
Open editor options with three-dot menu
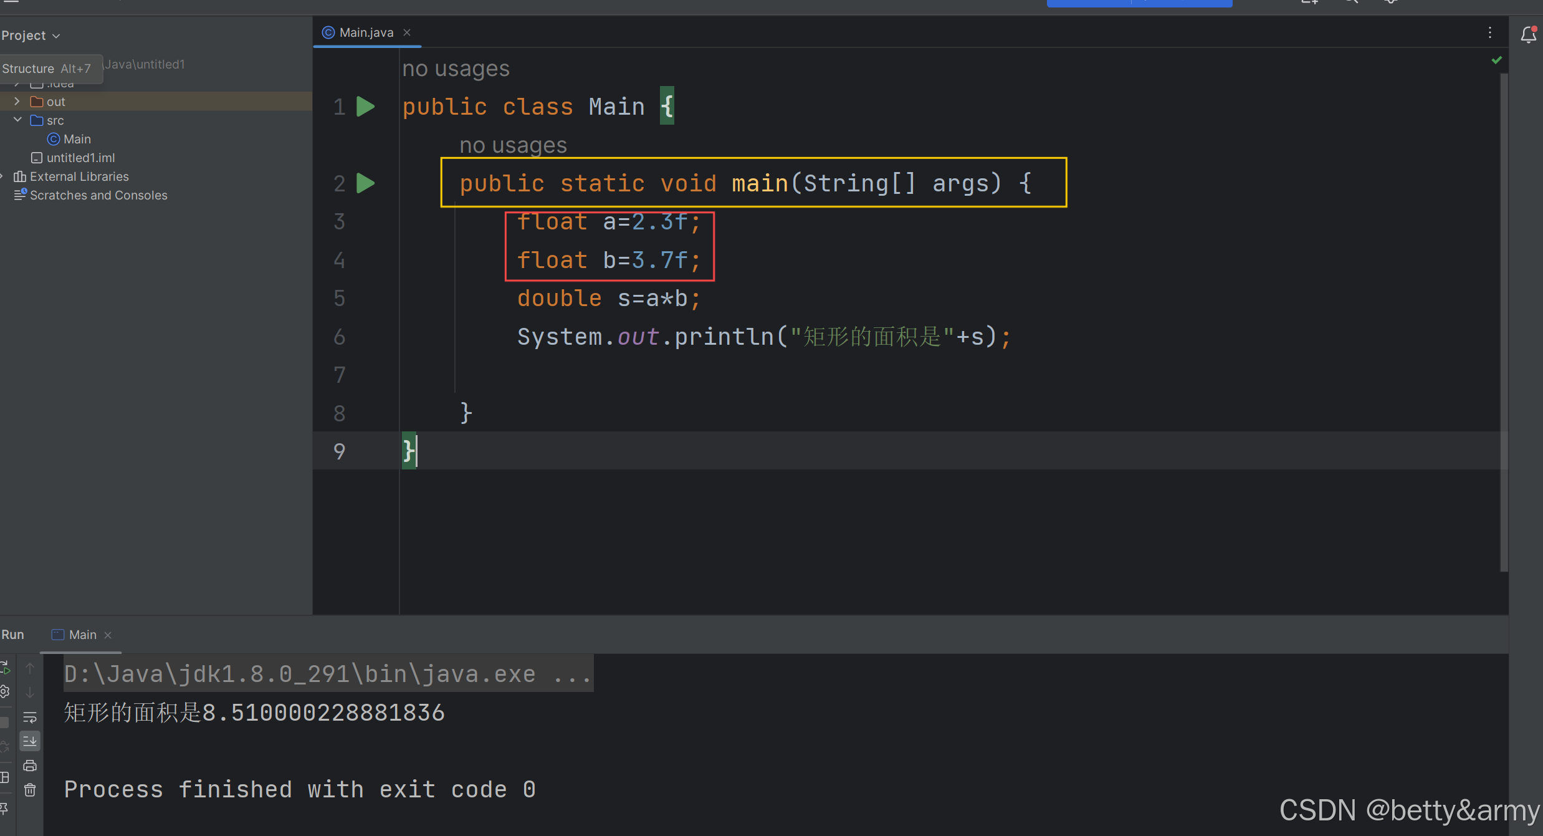pos(1490,32)
